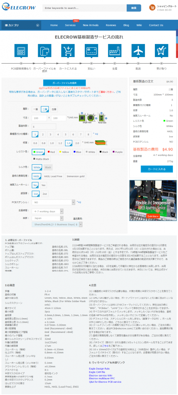Click the factory production icon

(115, 51)
